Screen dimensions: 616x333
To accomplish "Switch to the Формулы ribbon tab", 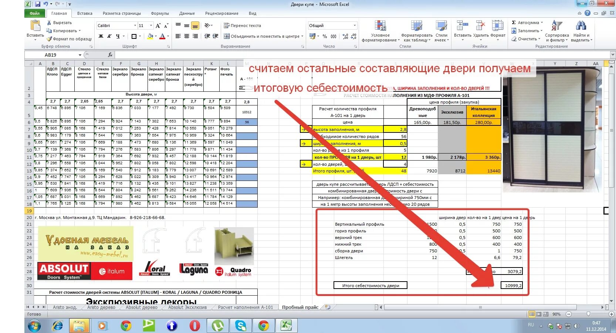I will (160, 13).
